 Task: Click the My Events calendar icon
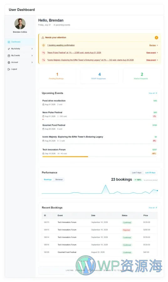point(9,55)
